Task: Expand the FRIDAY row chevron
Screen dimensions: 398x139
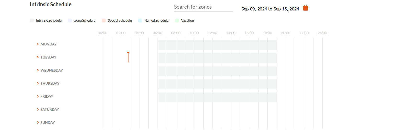Action: point(38,96)
